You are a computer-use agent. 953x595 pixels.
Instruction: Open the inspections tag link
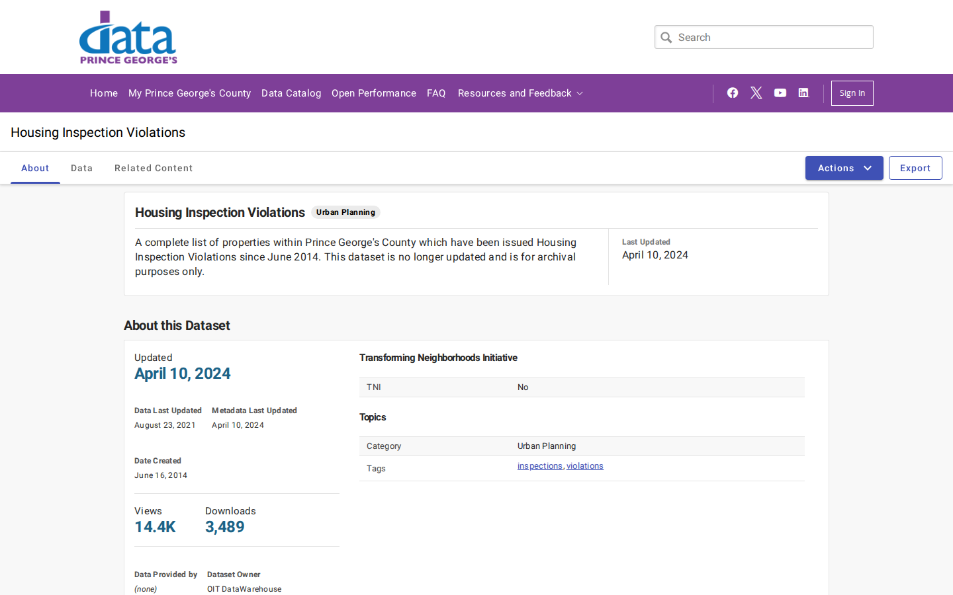[x=540, y=466]
